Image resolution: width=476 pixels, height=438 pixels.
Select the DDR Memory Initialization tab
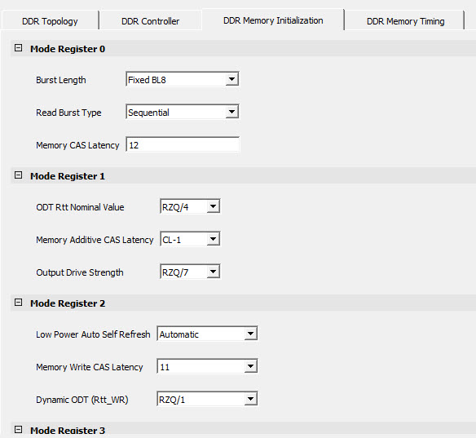pos(273,20)
